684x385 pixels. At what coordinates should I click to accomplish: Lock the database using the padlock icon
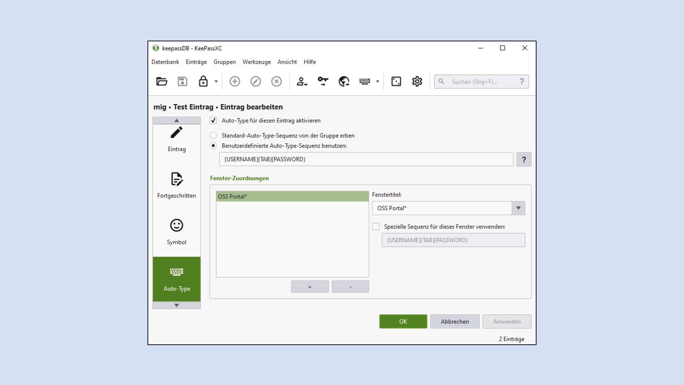[202, 81]
